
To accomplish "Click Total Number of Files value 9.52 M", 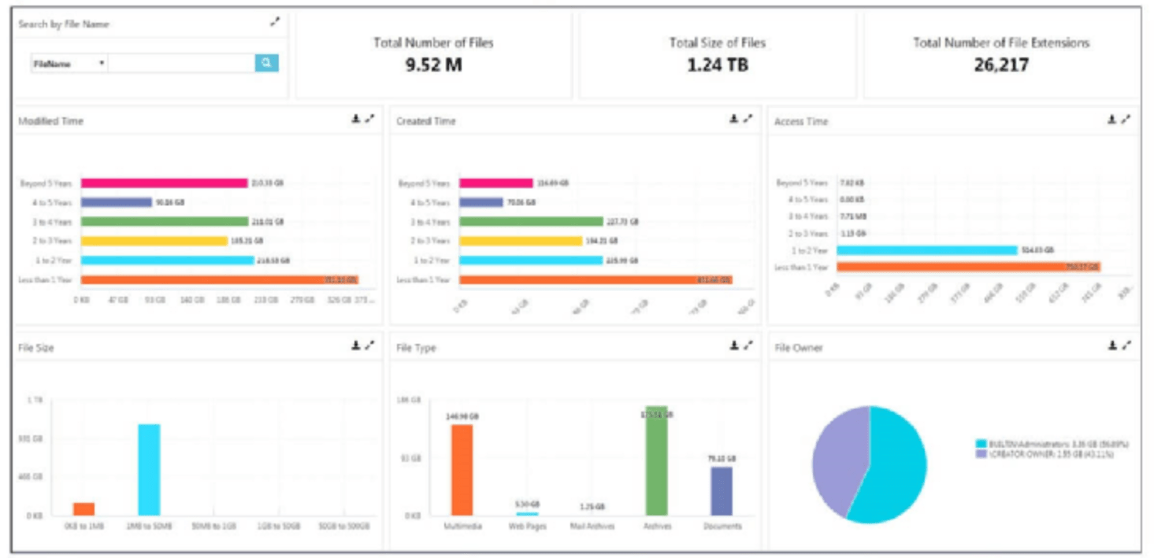I will (x=433, y=65).
